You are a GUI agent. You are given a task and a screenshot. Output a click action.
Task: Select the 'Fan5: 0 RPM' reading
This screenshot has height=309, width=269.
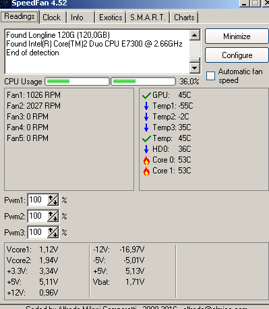[28, 138]
